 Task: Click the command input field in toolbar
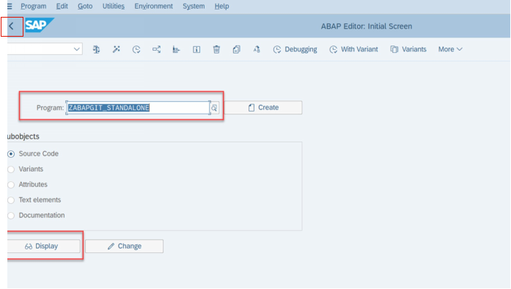45,49
